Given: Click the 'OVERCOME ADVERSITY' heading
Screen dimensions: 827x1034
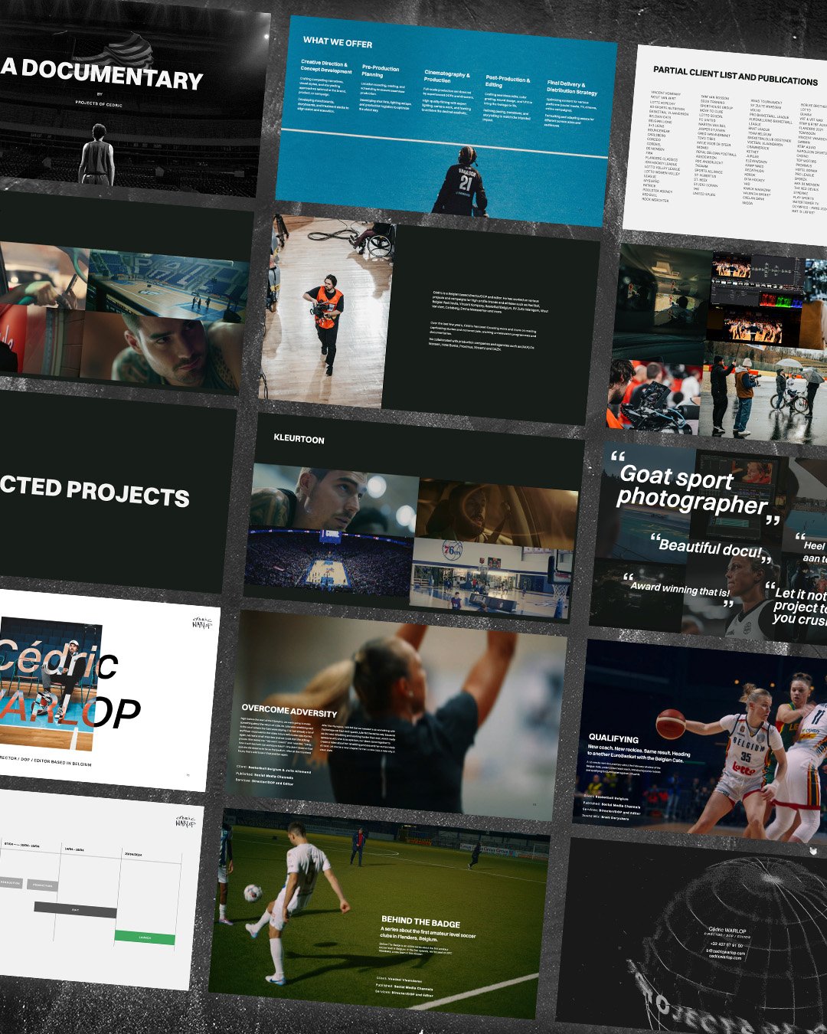Looking at the screenshot, I should pyautogui.click(x=289, y=710).
